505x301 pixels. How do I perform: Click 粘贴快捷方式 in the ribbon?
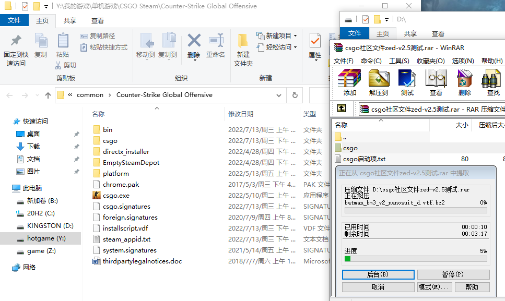point(104,47)
